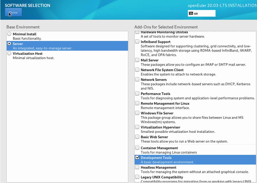Tick the Network File System Client checkbox
This screenshot has width=257, height=183.
[x=137, y=70]
